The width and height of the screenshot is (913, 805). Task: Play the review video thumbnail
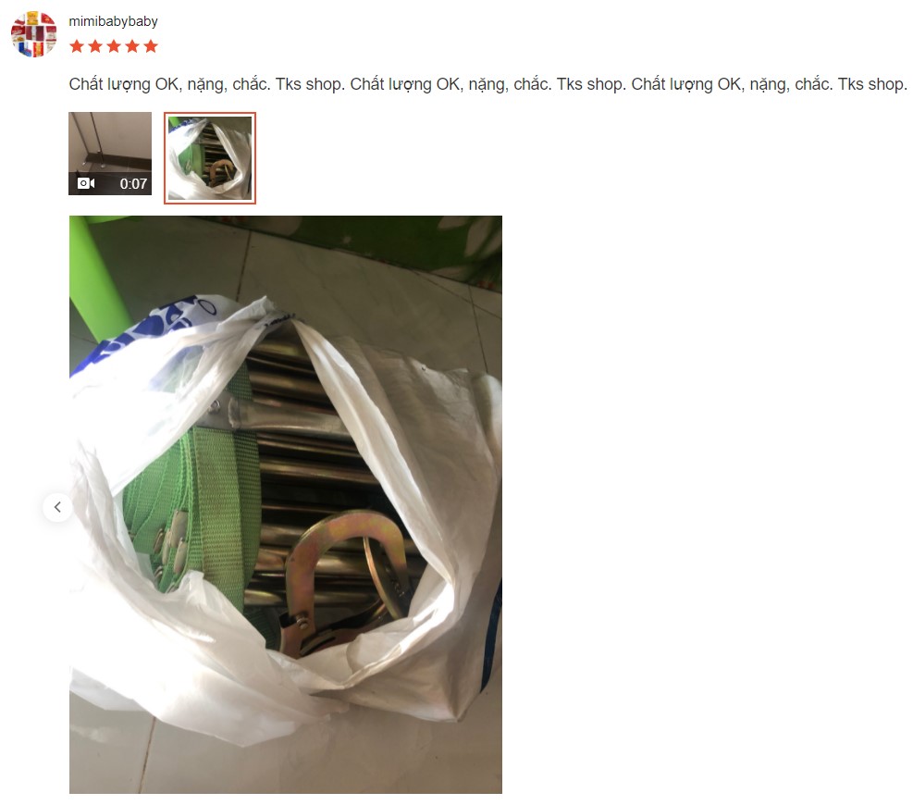point(110,154)
